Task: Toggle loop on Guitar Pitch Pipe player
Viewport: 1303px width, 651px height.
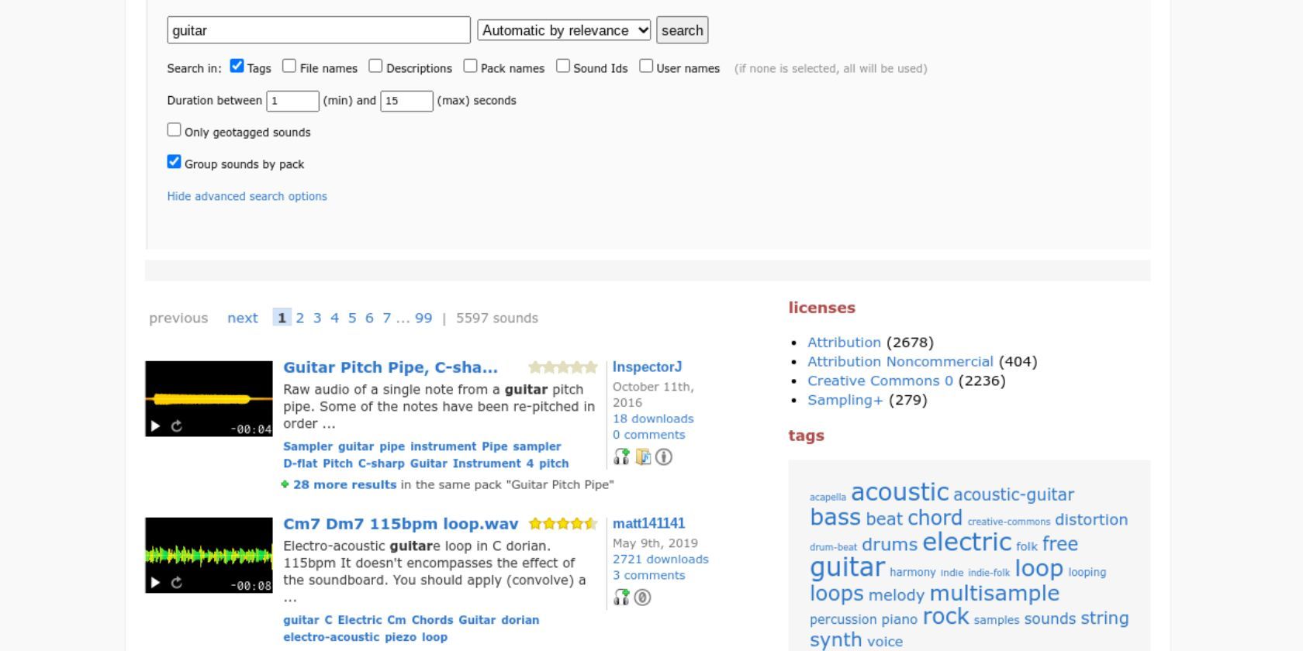Action: (177, 426)
